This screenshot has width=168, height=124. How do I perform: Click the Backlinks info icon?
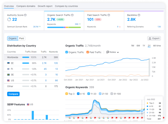(x=139, y=15)
